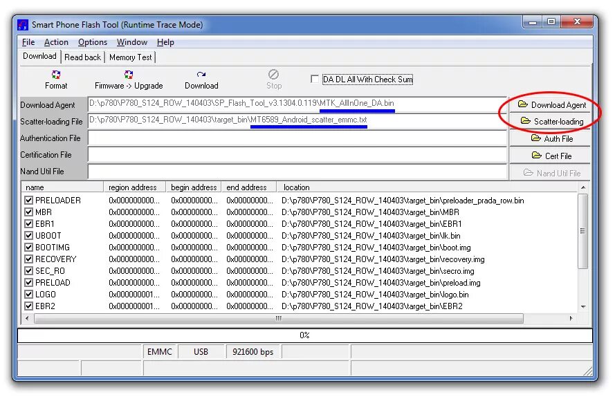Click the EMMC status bar entry
Viewport: 615px width, 399px height.
pyautogui.click(x=160, y=352)
